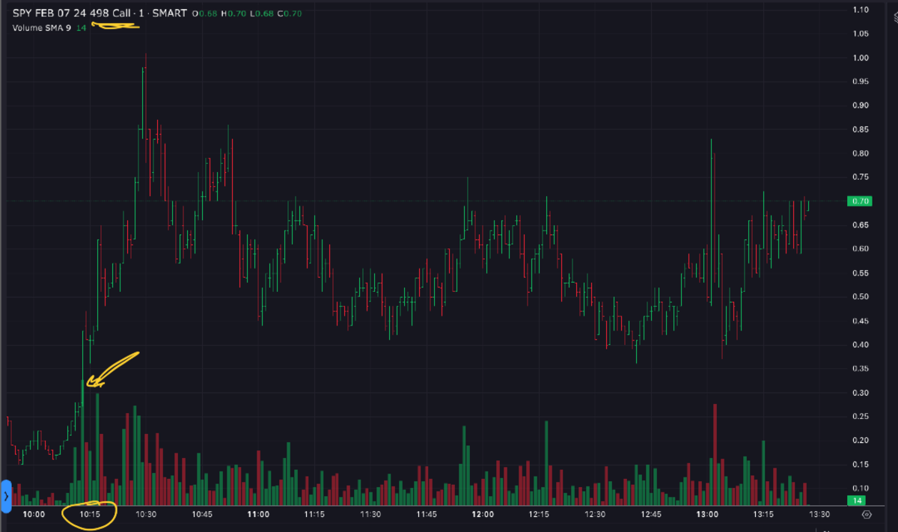
Task: Click the yellow arrow annotation on chart
Action: (111, 368)
